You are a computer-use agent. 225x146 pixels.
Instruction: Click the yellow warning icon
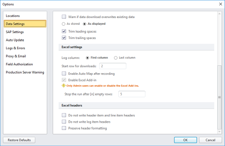63,86
